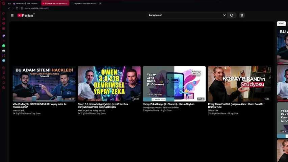Click the 256 görüntüleme • 1 gün önce text
The height and width of the screenshot is (162, 288).
tap(157, 111)
